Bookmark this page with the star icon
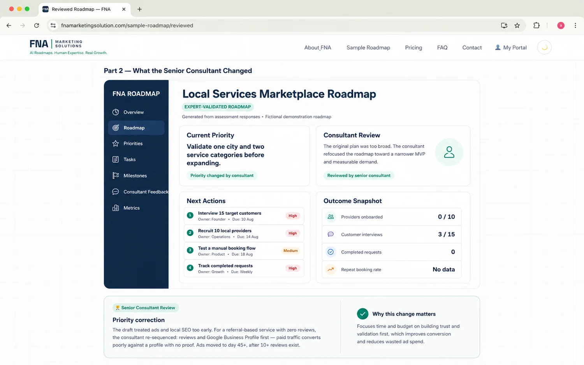The height and width of the screenshot is (365, 584). tap(517, 25)
